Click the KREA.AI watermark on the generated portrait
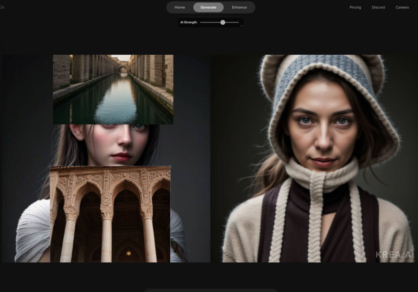418x292 pixels. pyautogui.click(x=395, y=254)
